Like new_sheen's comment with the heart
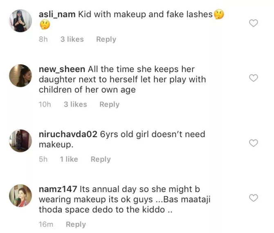Screen dimensions: 274x233 pos(254,78)
